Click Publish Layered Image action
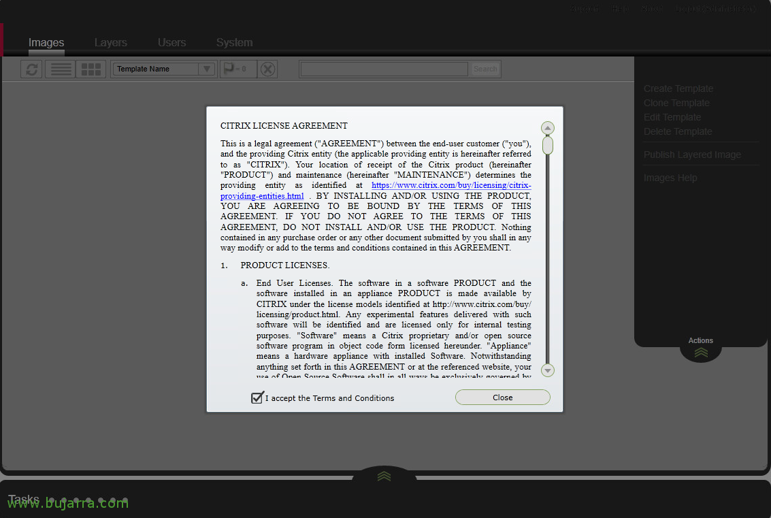The image size is (771, 518). point(692,155)
